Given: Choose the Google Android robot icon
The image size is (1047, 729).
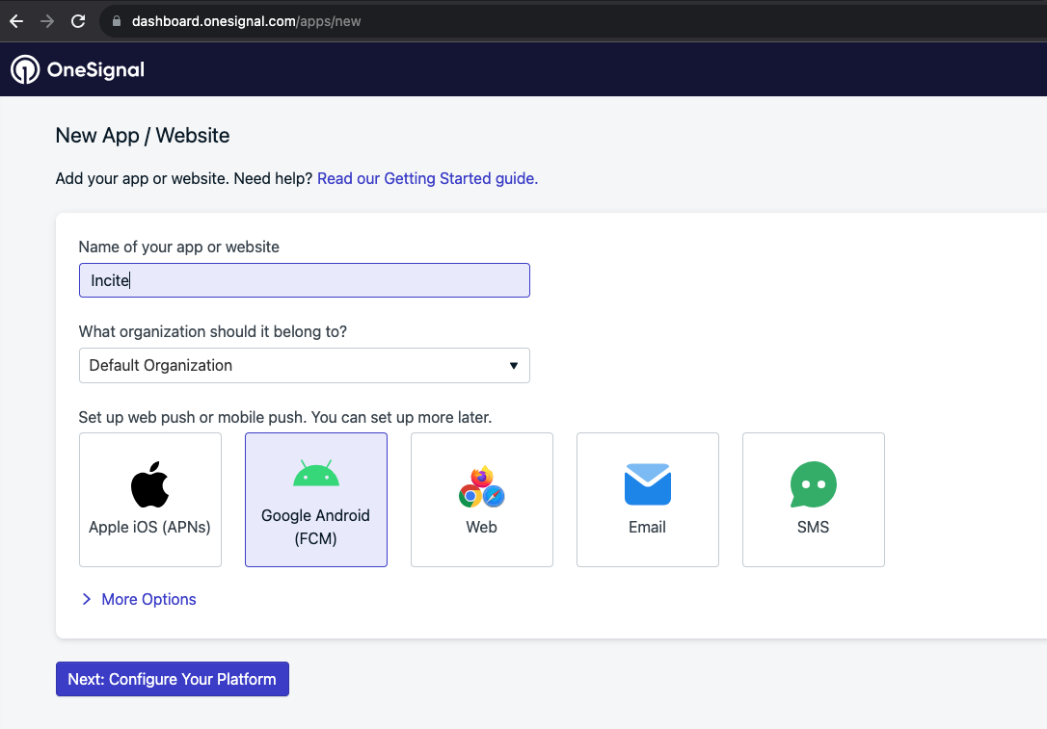Looking at the screenshot, I should click(x=316, y=474).
